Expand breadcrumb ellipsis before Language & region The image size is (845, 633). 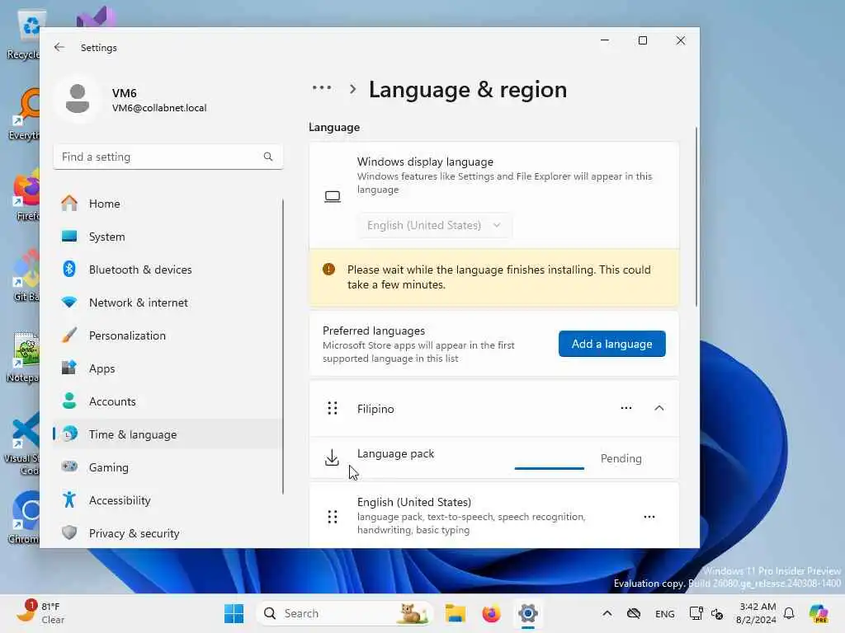(x=322, y=87)
